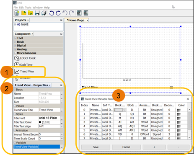The width and height of the screenshot is (194, 155).
Task: Click the Color swatch in row 3
Action: click(179, 122)
